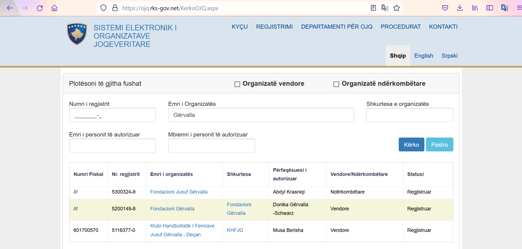Click representative name Musa Berisha
The width and height of the screenshot is (522, 249).
(288, 230)
